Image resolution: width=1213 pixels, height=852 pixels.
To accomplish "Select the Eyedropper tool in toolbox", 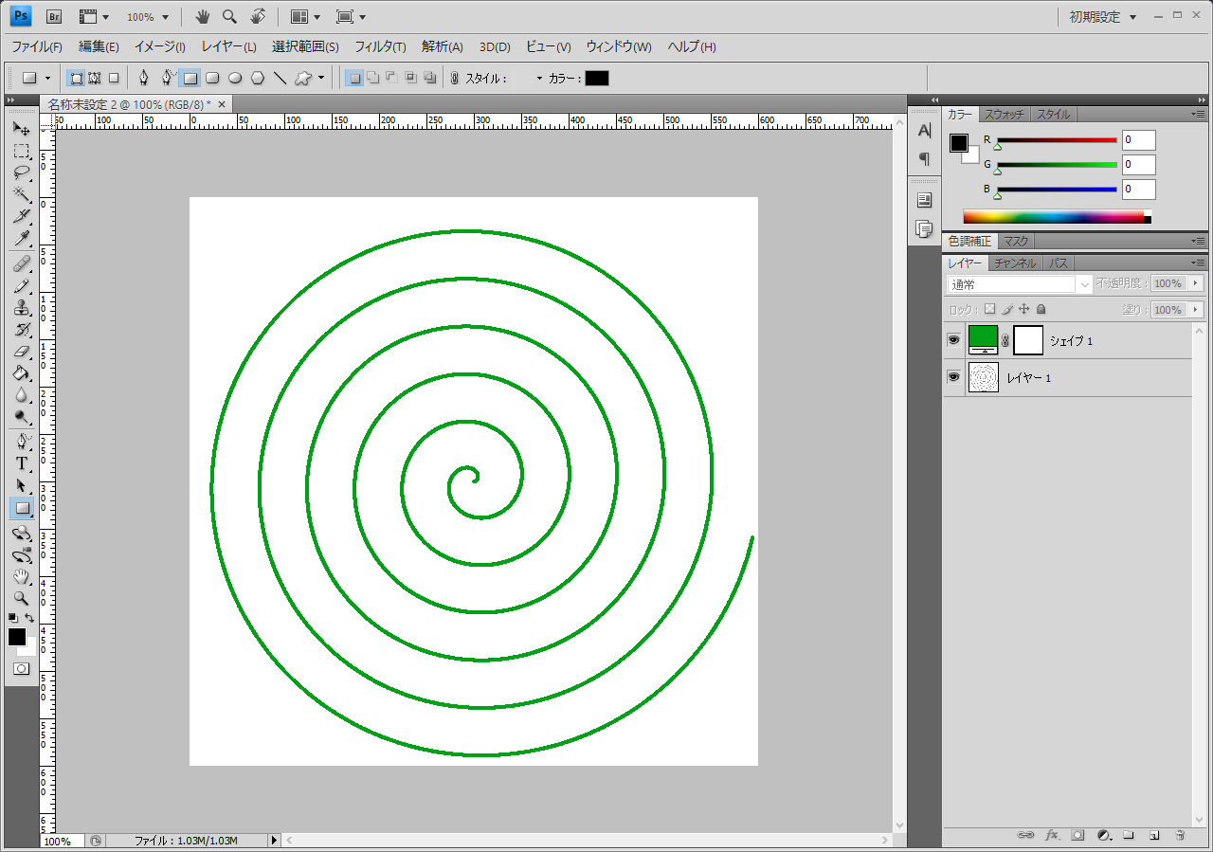I will [21, 239].
